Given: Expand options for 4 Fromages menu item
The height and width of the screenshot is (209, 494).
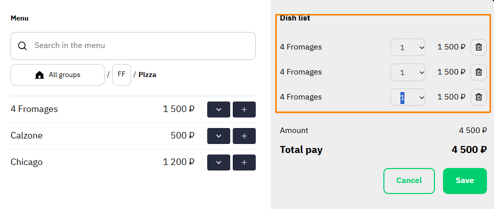Looking at the screenshot, I should (219, 109).
